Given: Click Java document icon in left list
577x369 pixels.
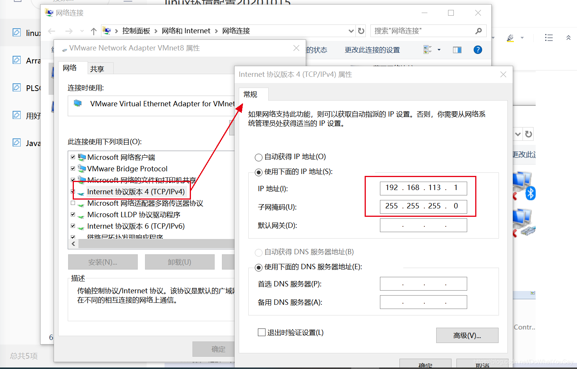Looking at the screenshot, I should [x=17, y=142].
